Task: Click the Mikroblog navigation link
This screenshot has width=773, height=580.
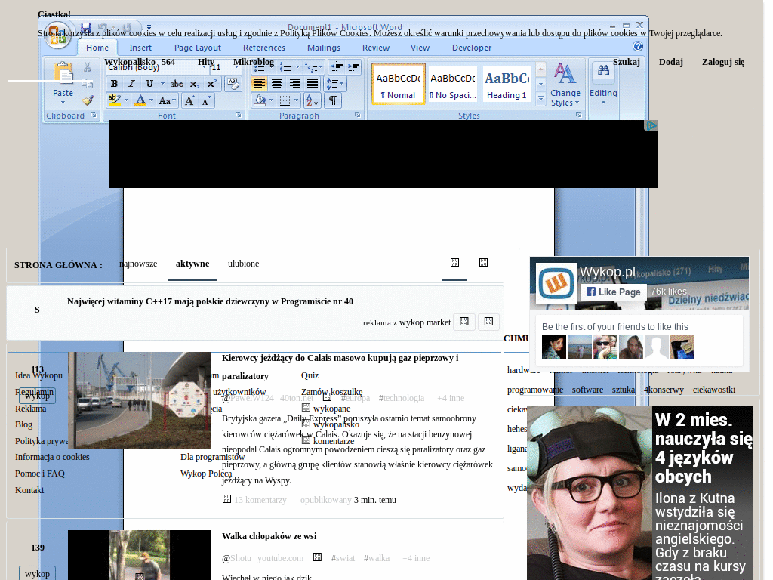Action: [254, 62]
